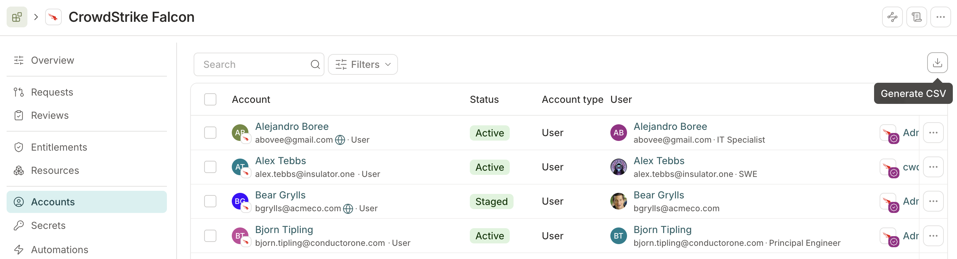The image size is (957, 259).
Task: Open Entitlements in the sidebar
Action: click(86, 148)
